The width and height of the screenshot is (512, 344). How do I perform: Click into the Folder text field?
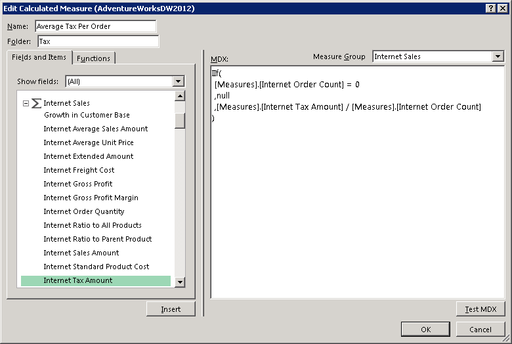click(x=98, y=41)
